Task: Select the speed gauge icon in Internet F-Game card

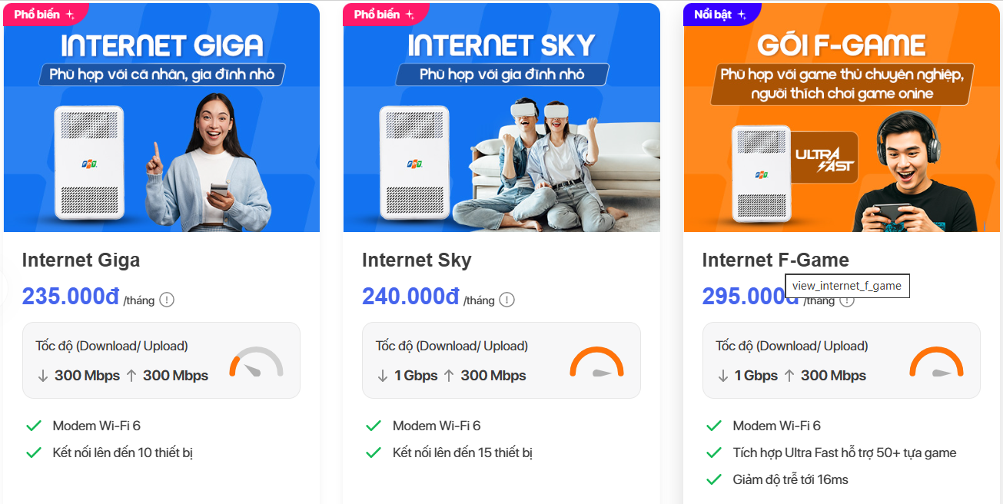Action: [936, 363]
